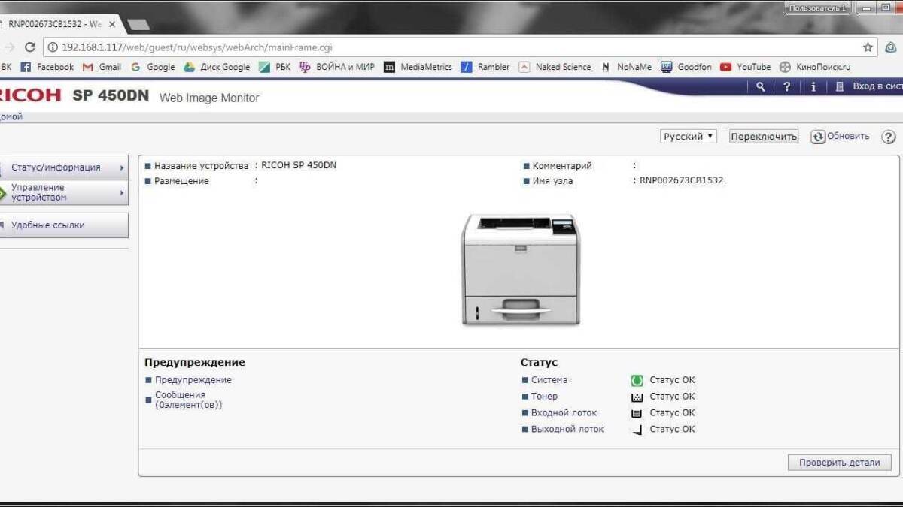Click the Входной лоток label
This screenshot has width=903, height=507.
tap(564, 413)
